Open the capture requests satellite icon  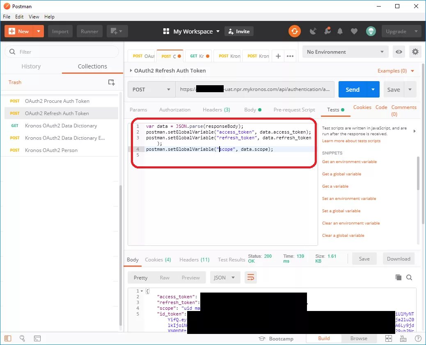(x=313, y=31)
